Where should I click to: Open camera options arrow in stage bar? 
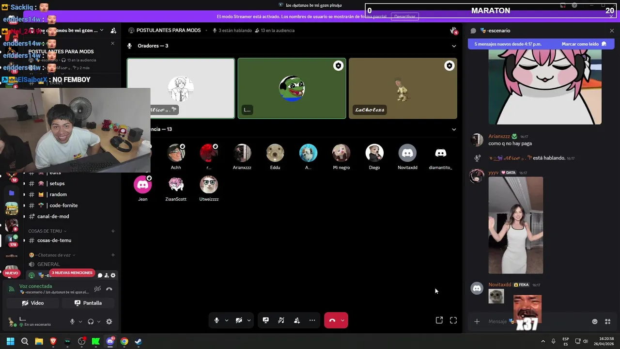point(249,320)
